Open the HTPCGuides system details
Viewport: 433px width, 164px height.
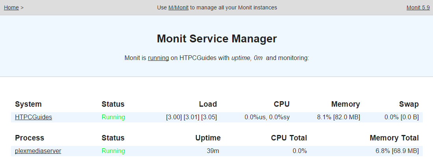point(33,117)
